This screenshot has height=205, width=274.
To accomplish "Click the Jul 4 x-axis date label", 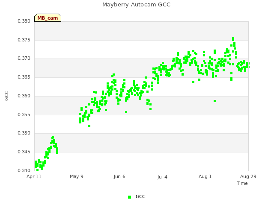I will (162, 177).
